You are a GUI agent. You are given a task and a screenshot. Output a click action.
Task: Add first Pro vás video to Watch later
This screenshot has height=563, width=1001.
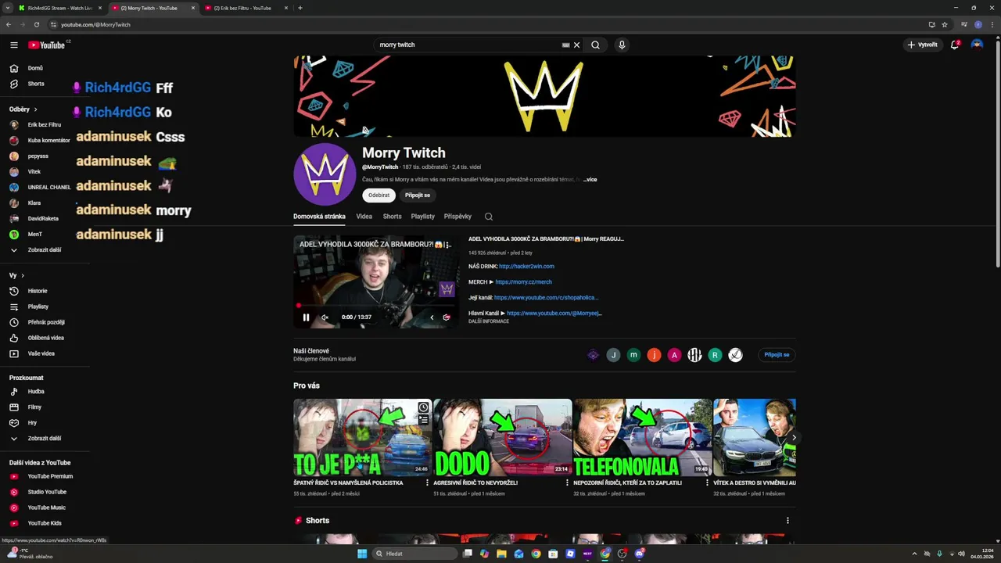(x=423, y=407)
